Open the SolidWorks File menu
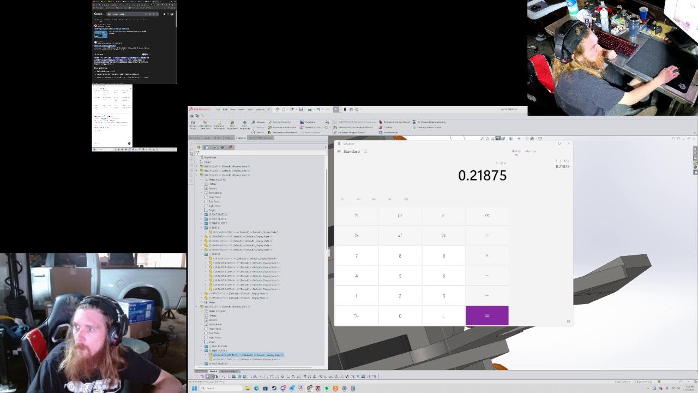 218,109
